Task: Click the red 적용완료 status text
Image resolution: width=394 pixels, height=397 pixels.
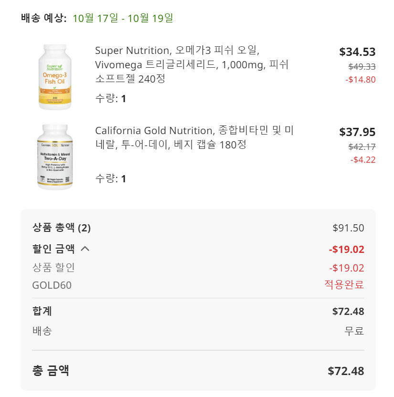Action: 344,285
